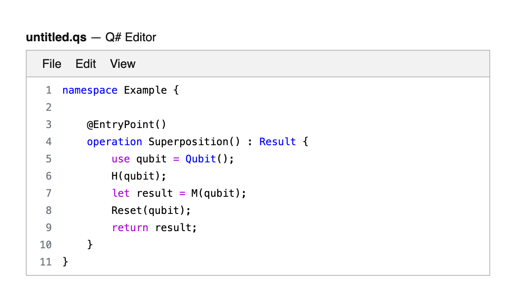The image size is (516, 305).
Task: Place cursor on the namespace keyword
Action: 89,90
